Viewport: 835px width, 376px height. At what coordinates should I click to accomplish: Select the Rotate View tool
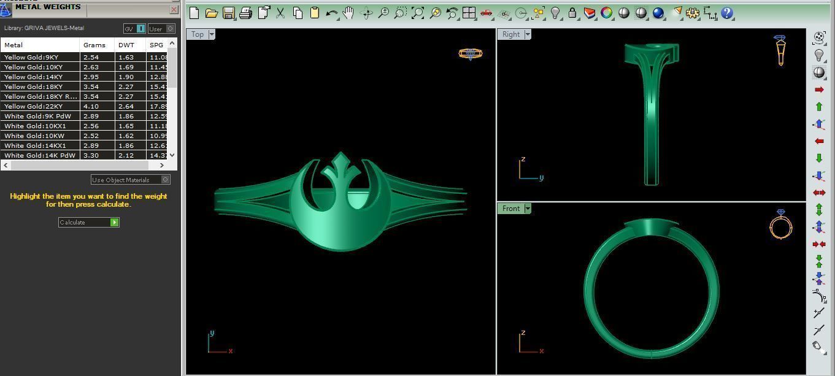coord(367,13)
